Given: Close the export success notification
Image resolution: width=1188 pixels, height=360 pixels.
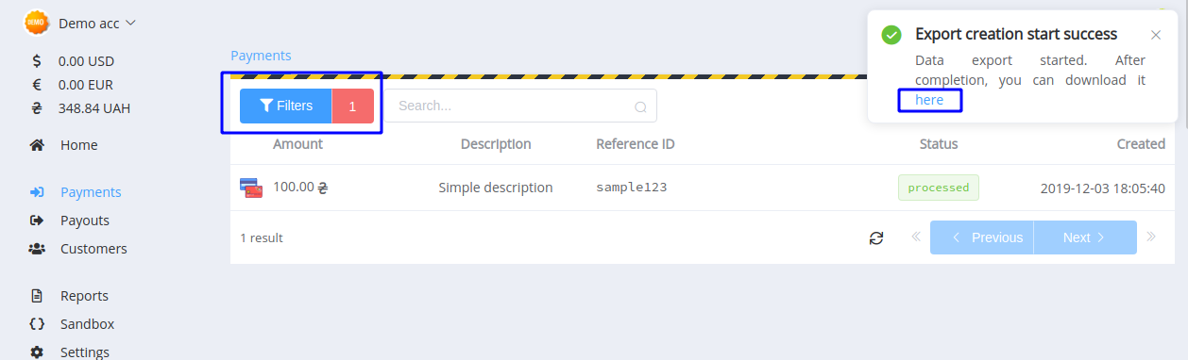Looking at the screenshot, I should click(1156, 35).
